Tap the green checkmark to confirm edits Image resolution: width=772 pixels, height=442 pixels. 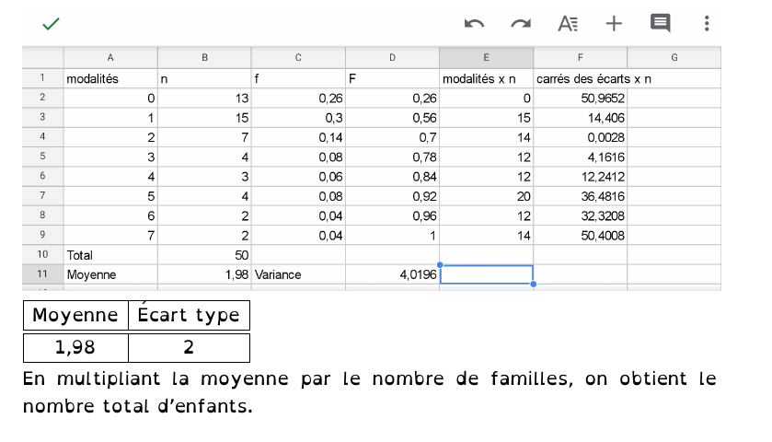(x=51, y=24)
